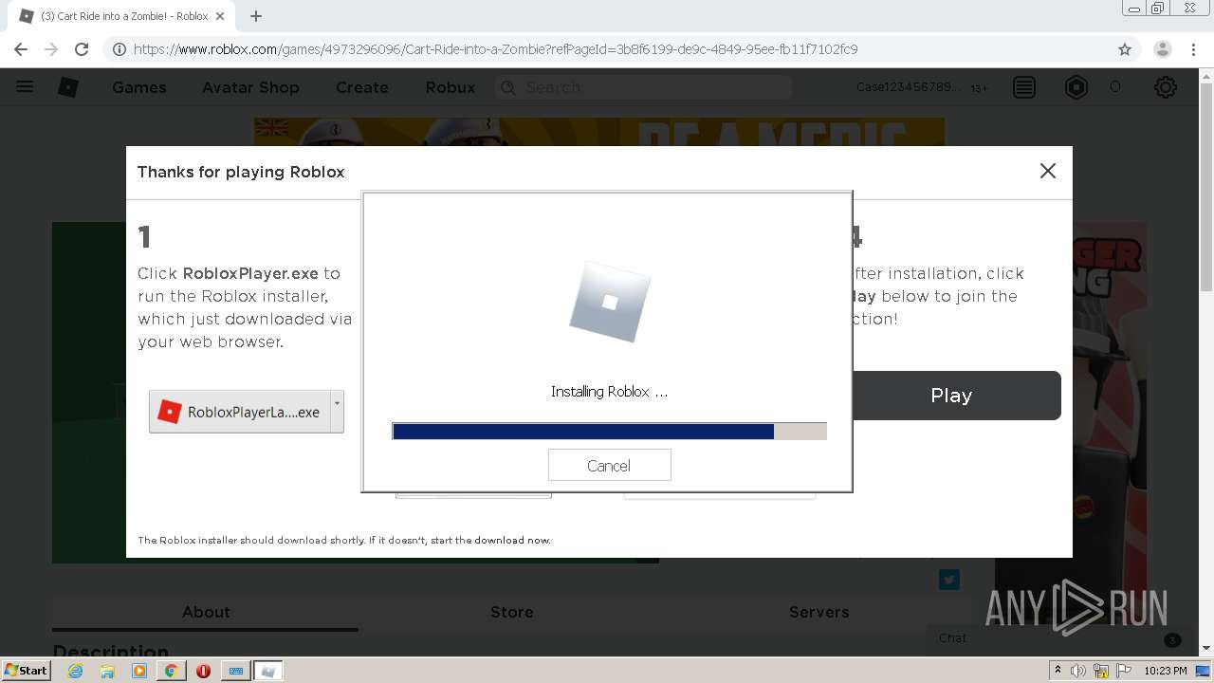
Task: Open Chrome's three-dot menu
Action: 1194,49
